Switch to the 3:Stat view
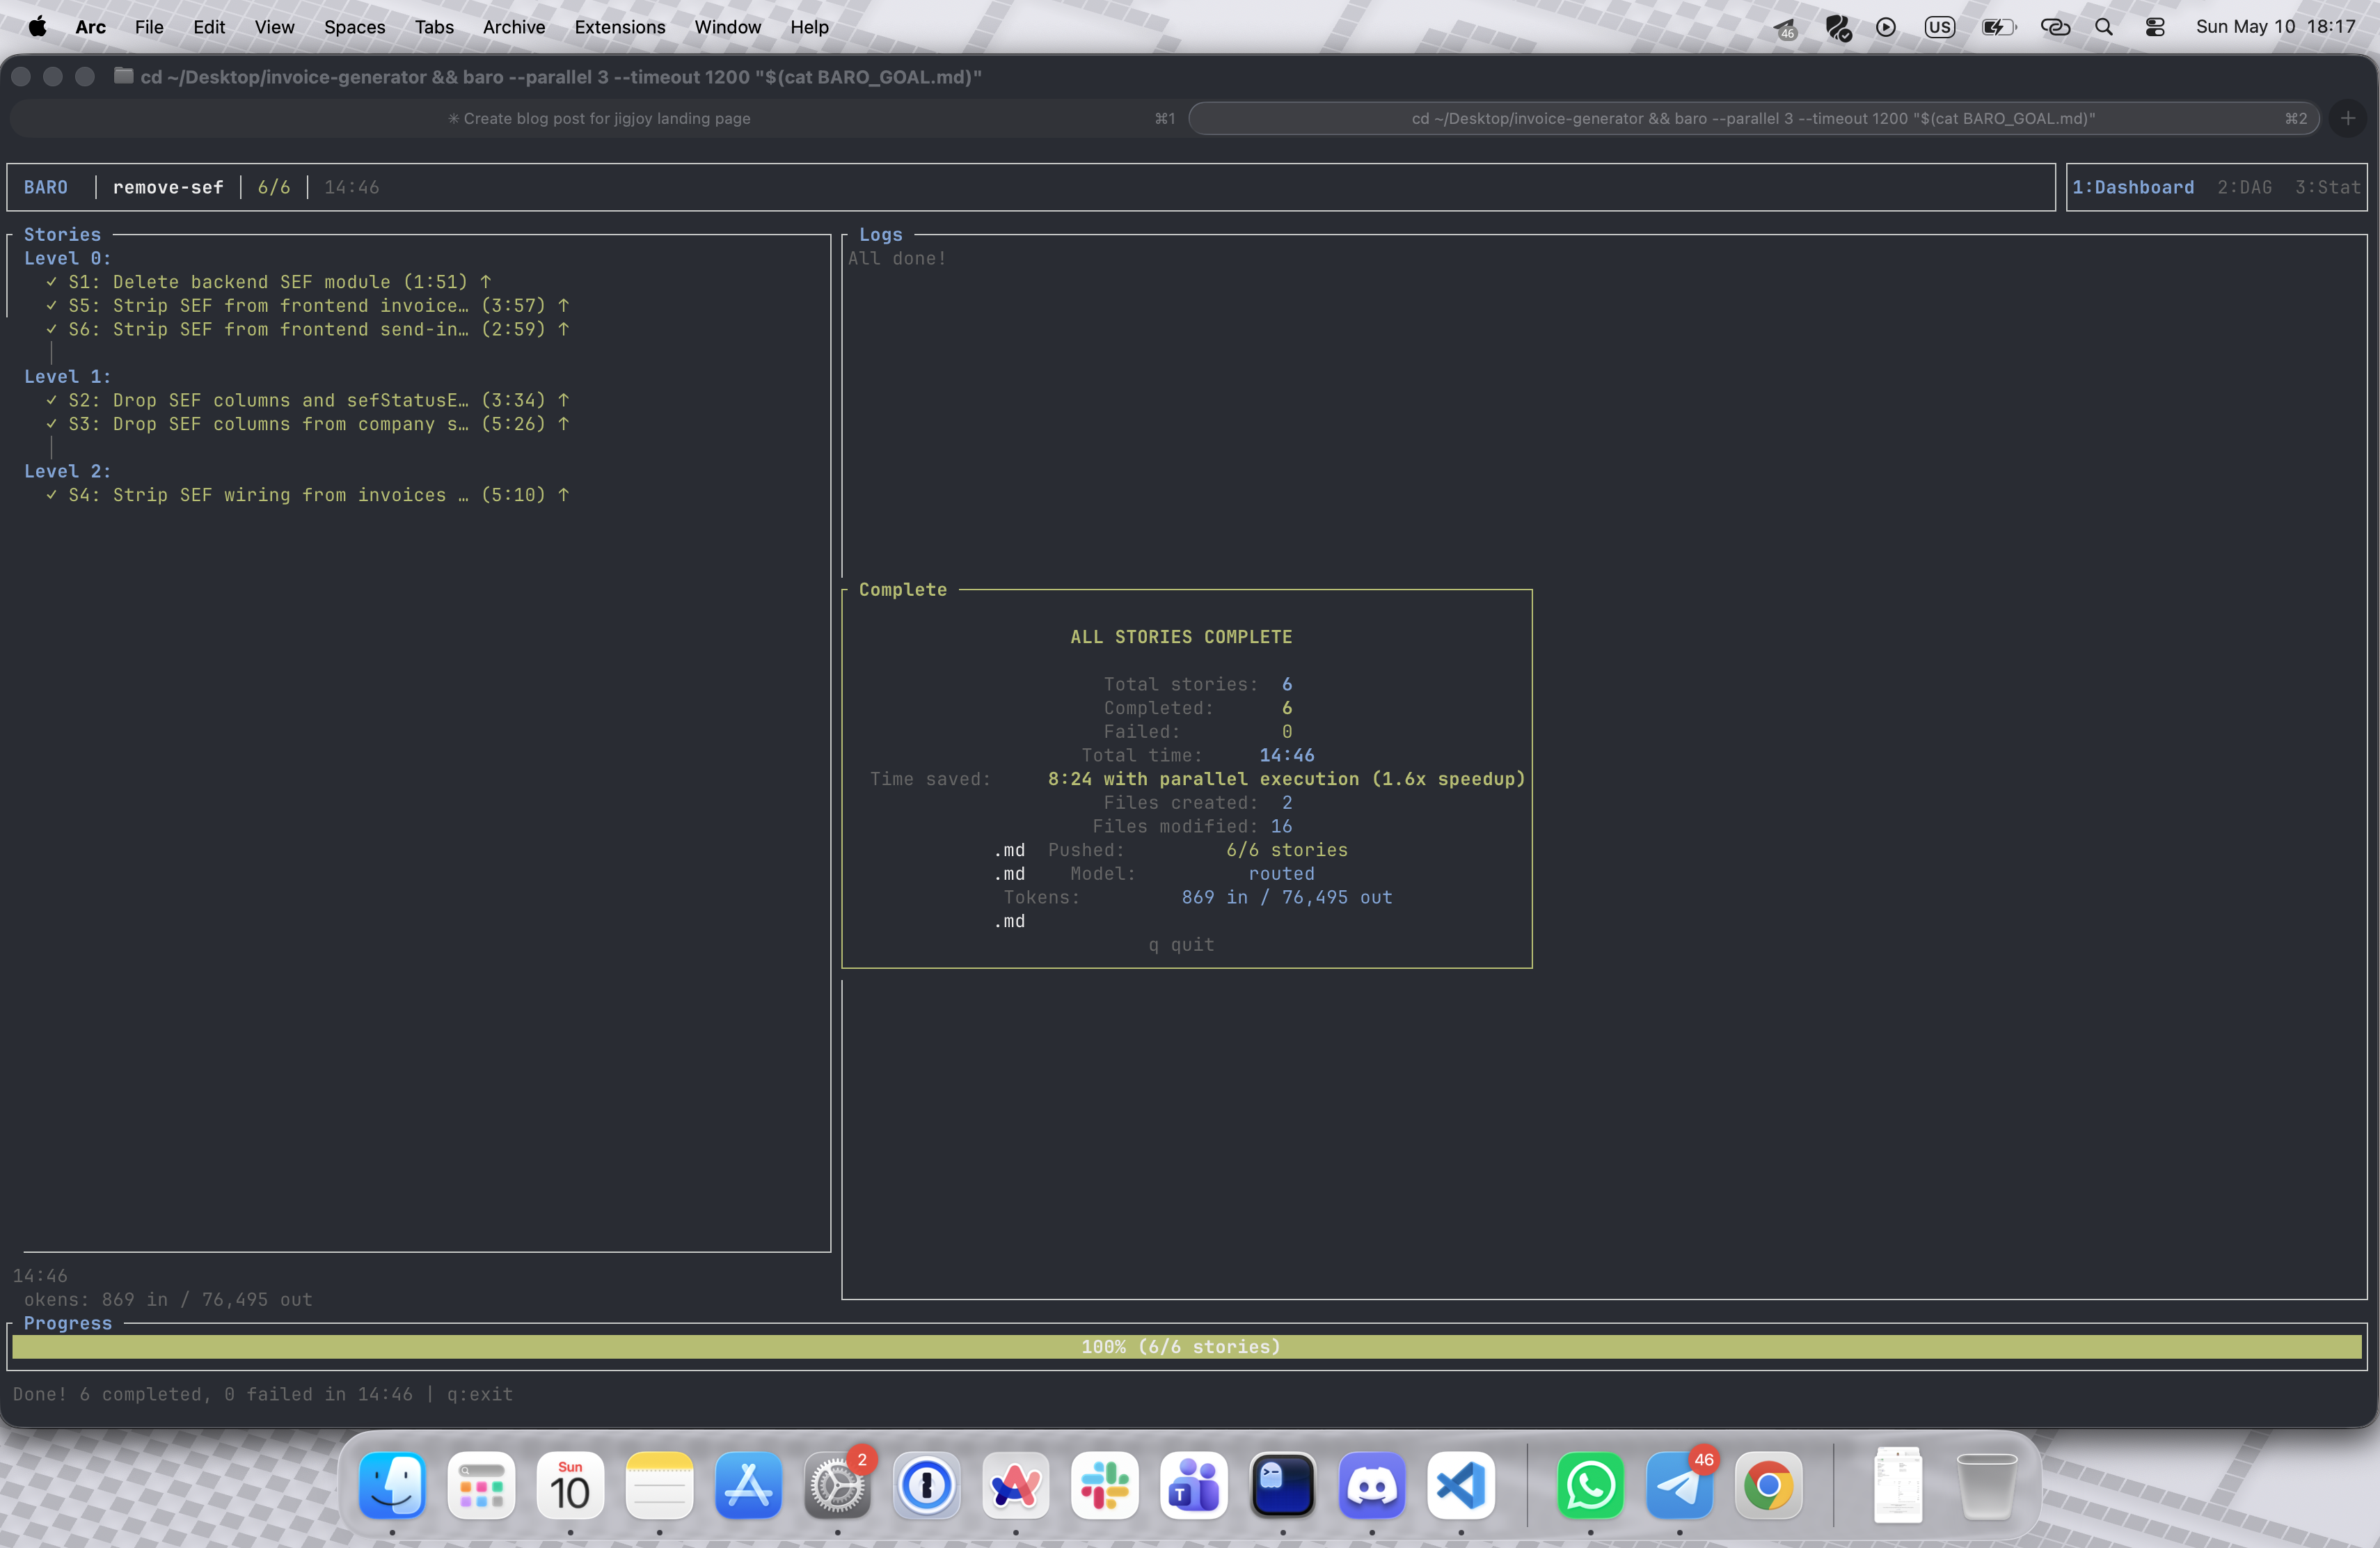This screenshot has height=1548, width=2380. pos(2328,187)
